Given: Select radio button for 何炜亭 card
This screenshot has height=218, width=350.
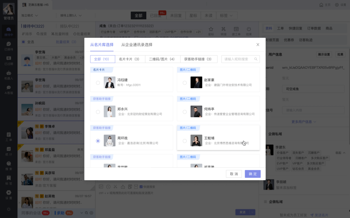Looking at the screenshot, I should 185,112.
